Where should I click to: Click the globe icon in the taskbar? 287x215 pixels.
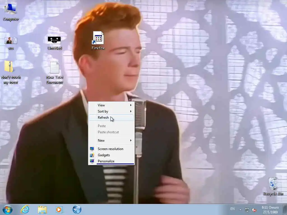(77, 209)
